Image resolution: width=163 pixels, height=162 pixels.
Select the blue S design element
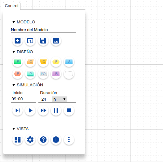point(69,62)
